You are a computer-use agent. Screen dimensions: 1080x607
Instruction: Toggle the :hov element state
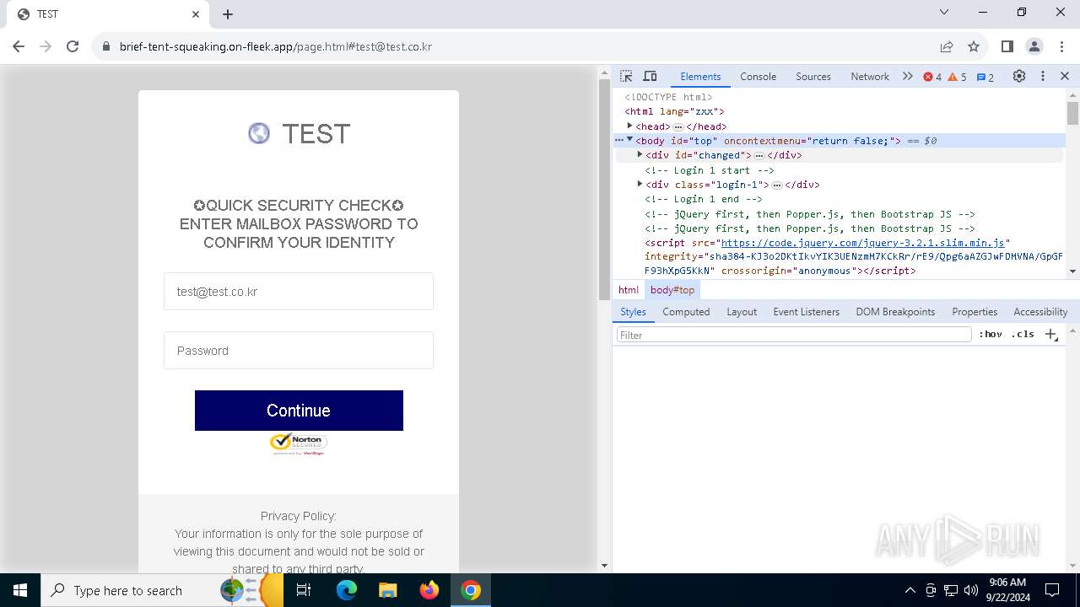point(991,334)
